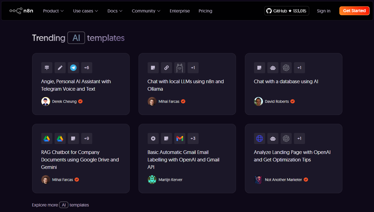Click the pencil edit icon on Angie card
The image size is (374, 212).
60,68
